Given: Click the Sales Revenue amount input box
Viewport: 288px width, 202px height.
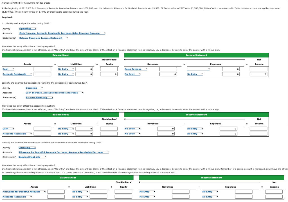Looking at the screenshot, I should (x=168, y=69).
